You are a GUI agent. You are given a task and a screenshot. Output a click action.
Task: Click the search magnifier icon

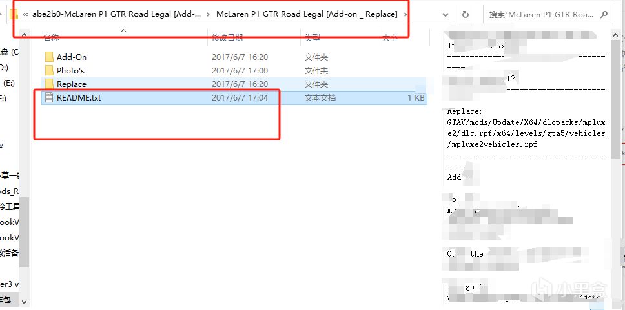coord(604,15)
